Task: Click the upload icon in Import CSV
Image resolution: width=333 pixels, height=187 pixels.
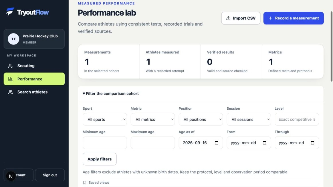Action: click(x=228, y=18)
